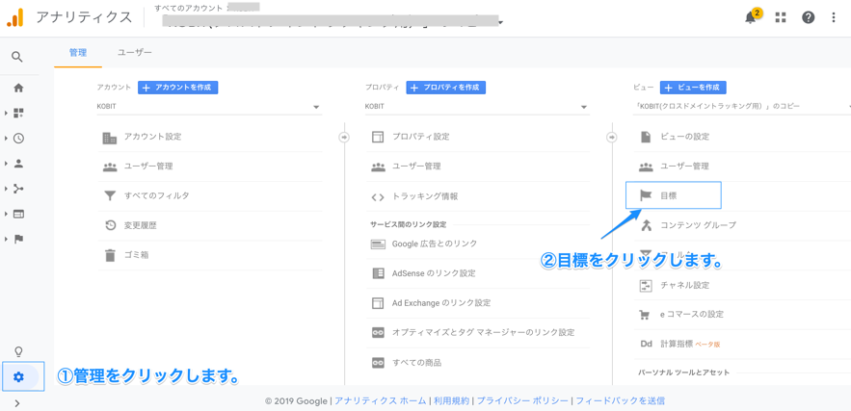
Task: Click アカウントを作成 button
Action: pyautogui.click(x=178, y=88)
